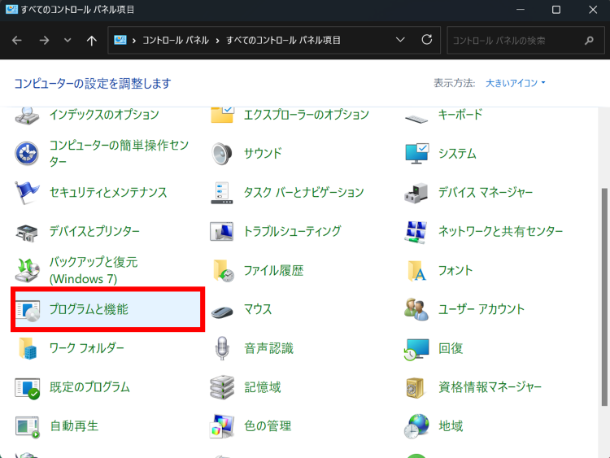Open デバイス マネージャー text link
This screenshot has width=610, height=458.
coord(486,192)
